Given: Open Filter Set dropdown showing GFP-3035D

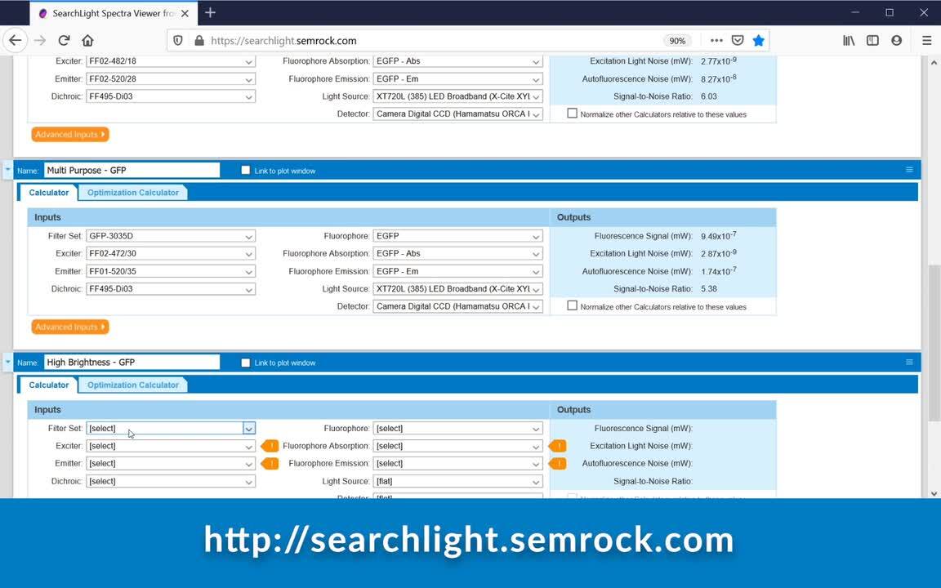Looking at the screenshot, I should click(171, 236).
